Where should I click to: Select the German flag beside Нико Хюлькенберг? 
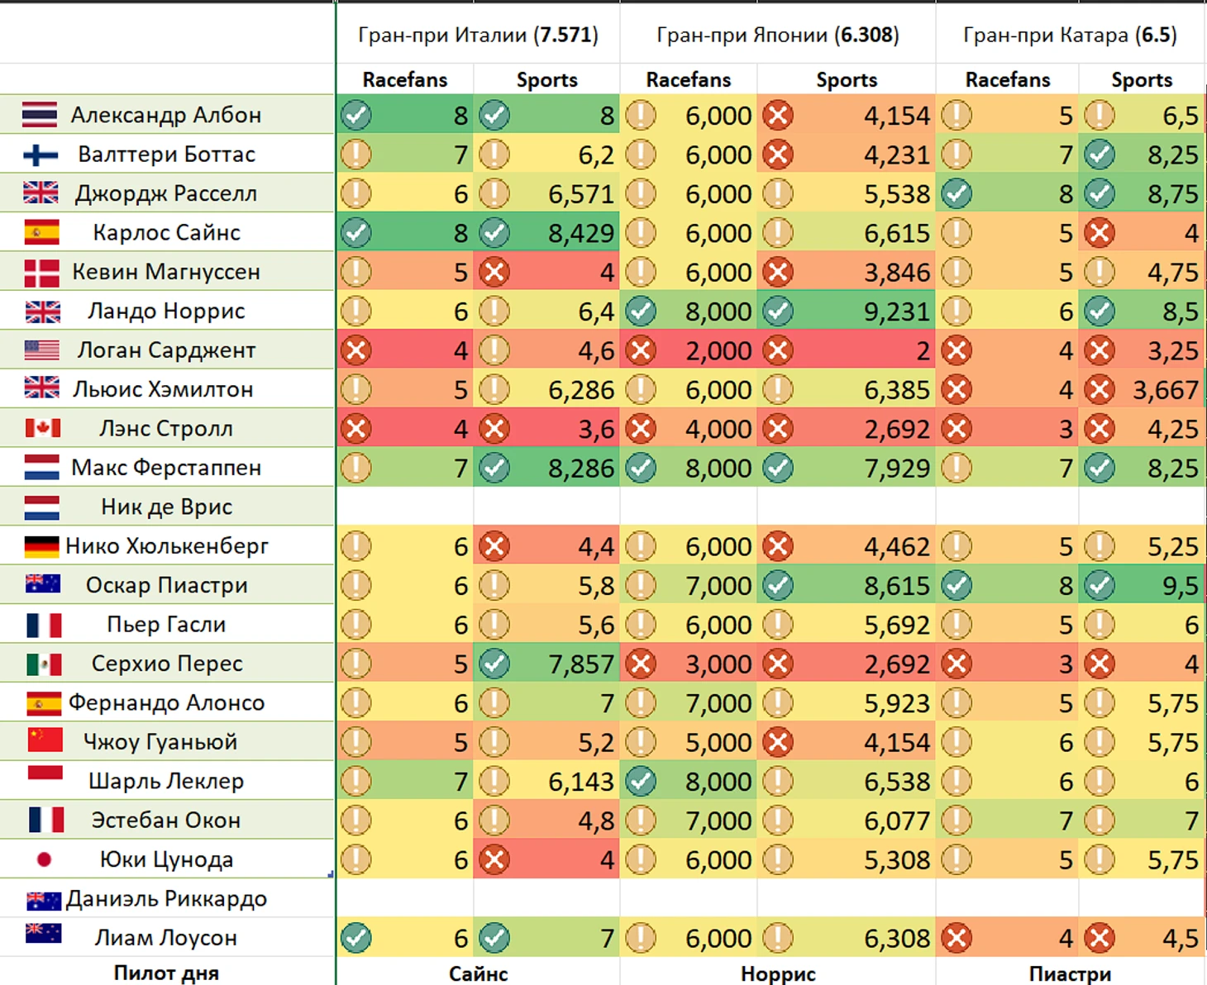41,546
